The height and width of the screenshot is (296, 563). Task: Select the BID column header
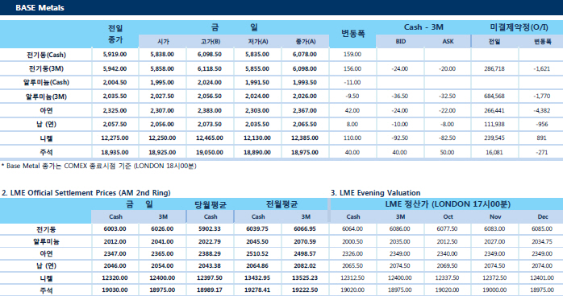point(400,42)
